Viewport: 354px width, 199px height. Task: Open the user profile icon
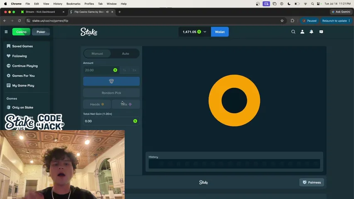[x=302, y=32]
